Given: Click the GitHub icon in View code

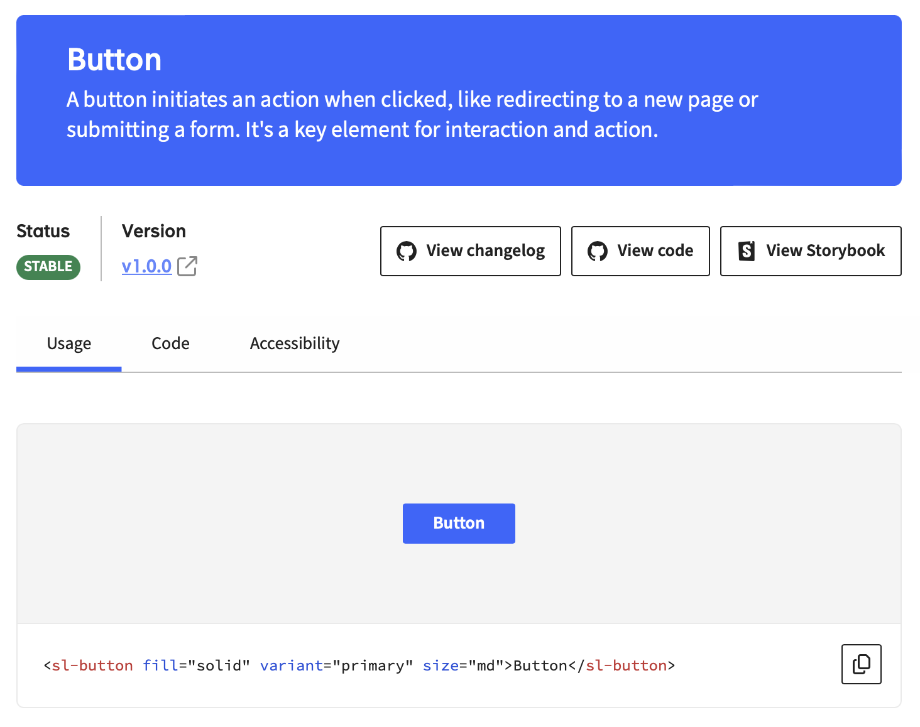Looking at the screenshot, I should [x=597, y=251].
